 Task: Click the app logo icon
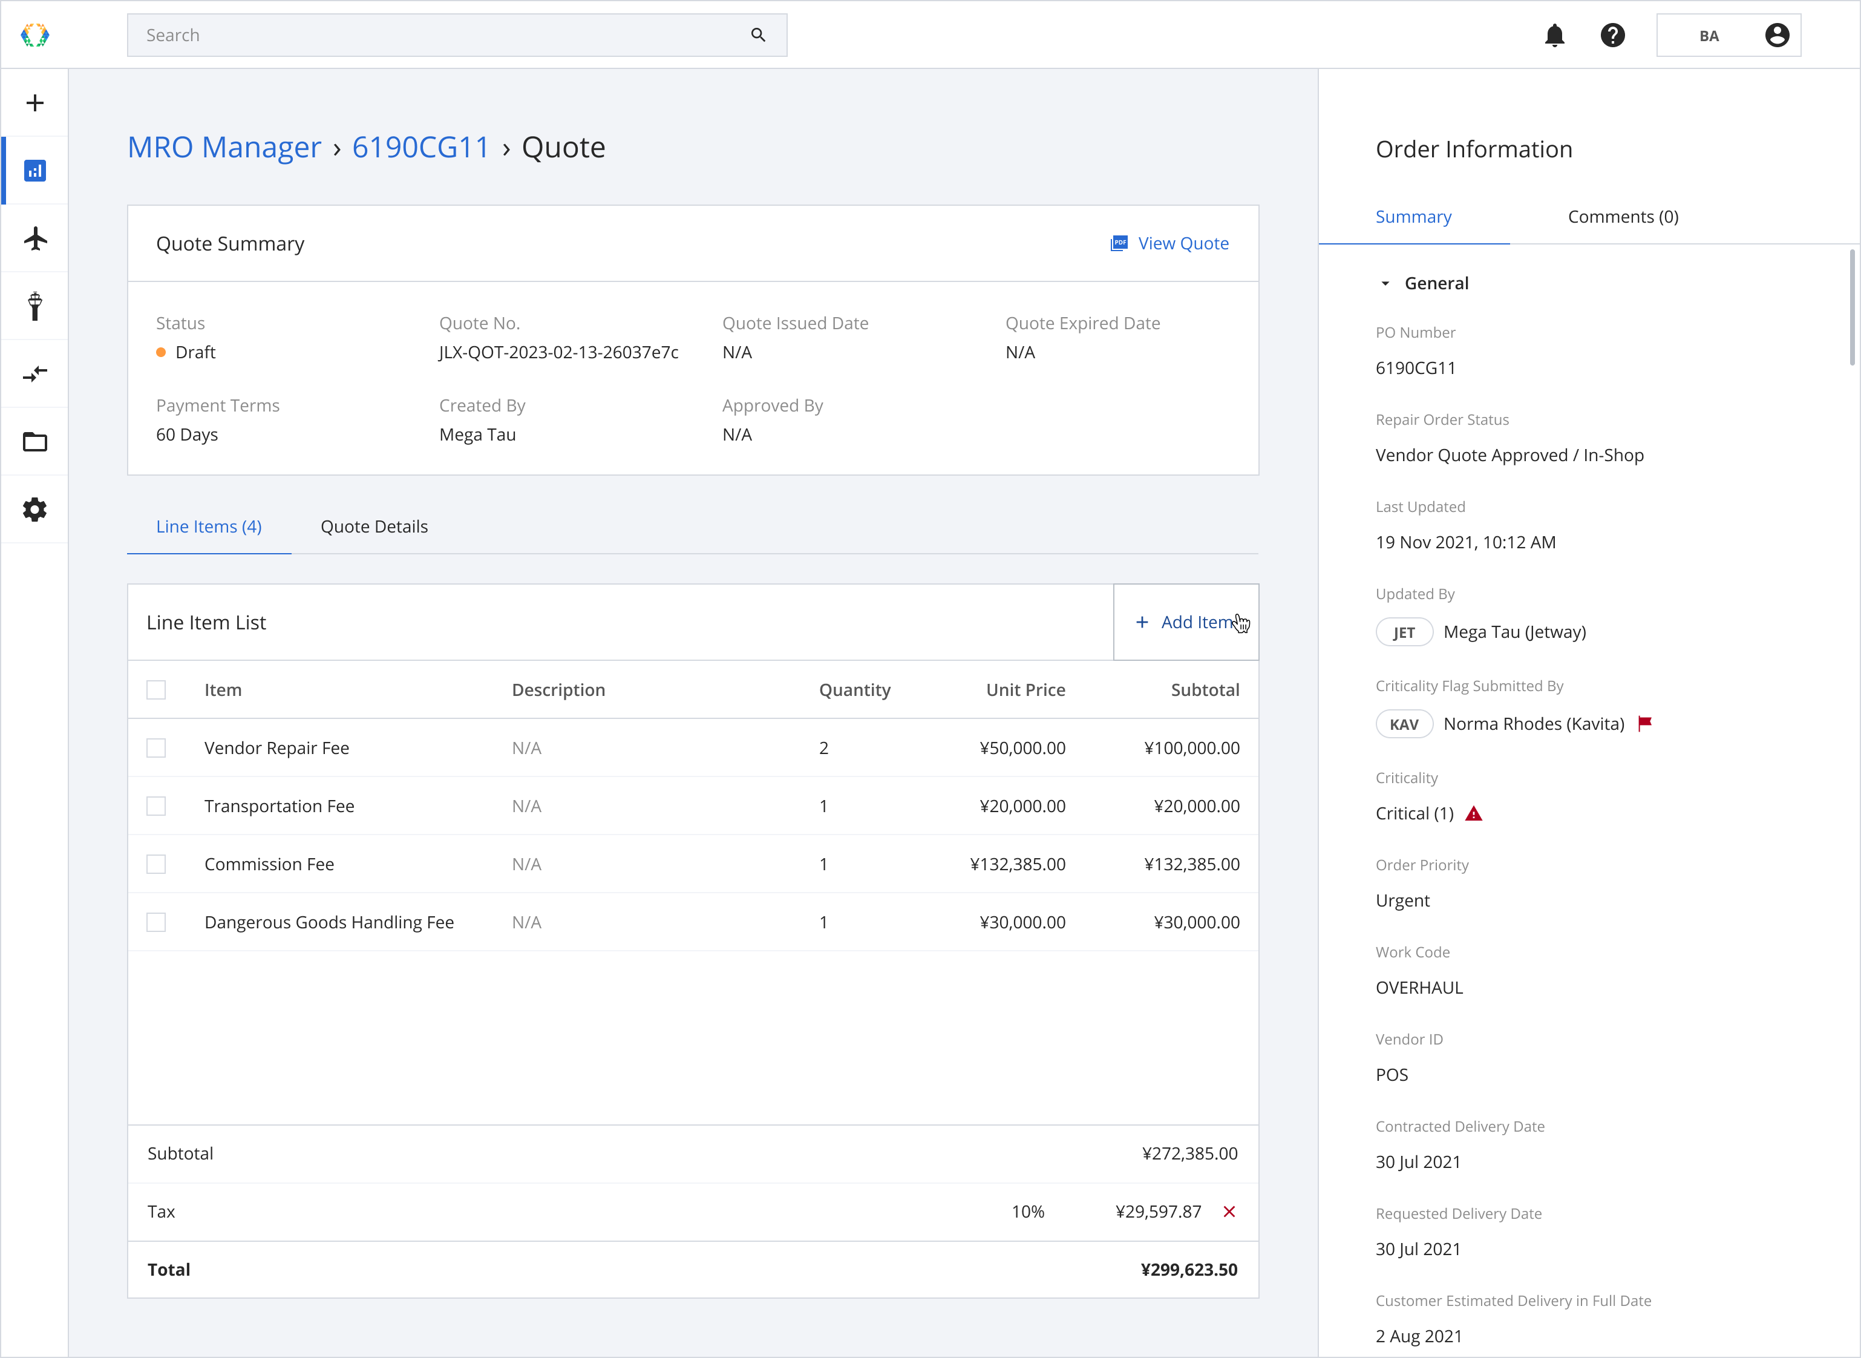[x=34, y=35]
